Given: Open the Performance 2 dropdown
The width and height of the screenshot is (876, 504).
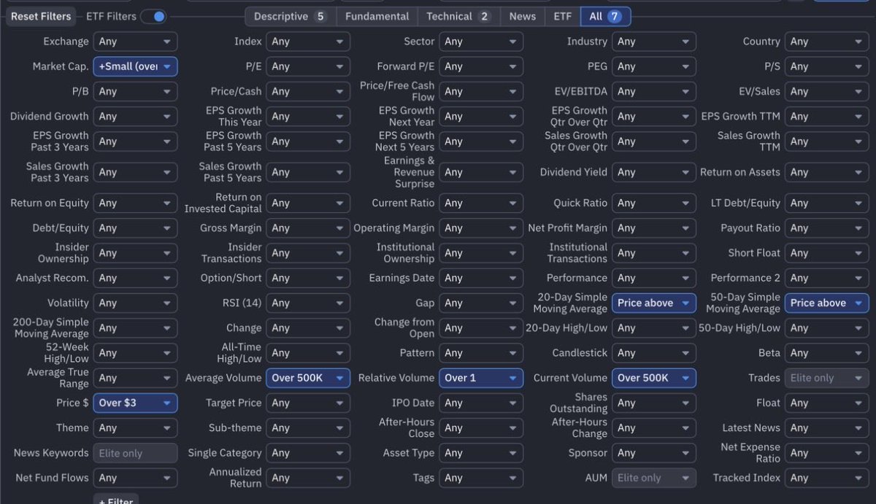Looking at the screenshot, I should pos(827,278).
